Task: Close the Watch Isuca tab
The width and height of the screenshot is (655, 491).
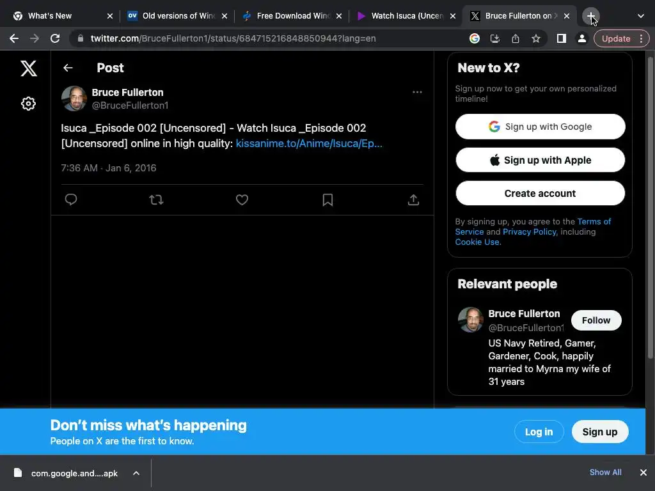Action: tap(453, 16)
